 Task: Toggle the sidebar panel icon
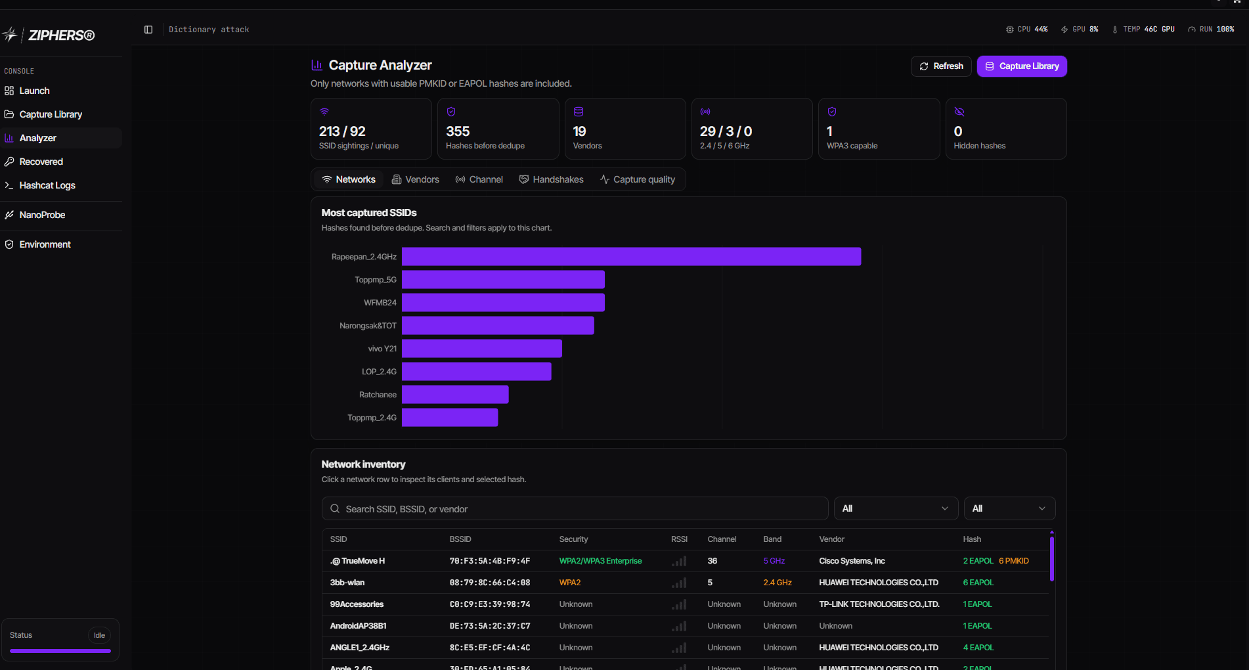148,30
